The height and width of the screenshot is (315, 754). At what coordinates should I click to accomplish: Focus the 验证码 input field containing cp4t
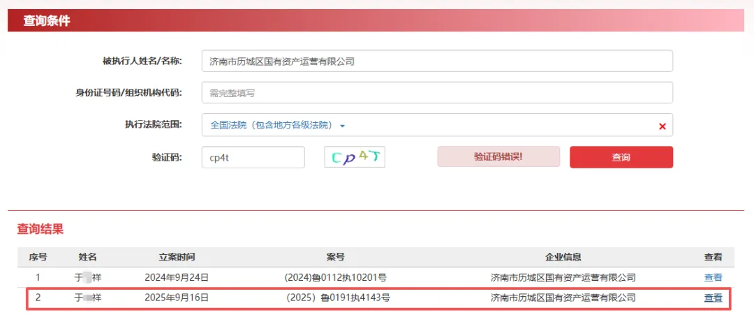253,157
